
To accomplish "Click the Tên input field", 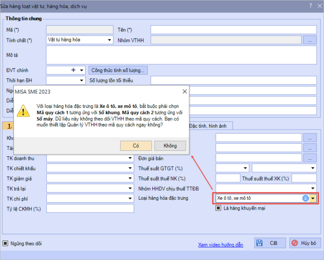I will point(233,30).
